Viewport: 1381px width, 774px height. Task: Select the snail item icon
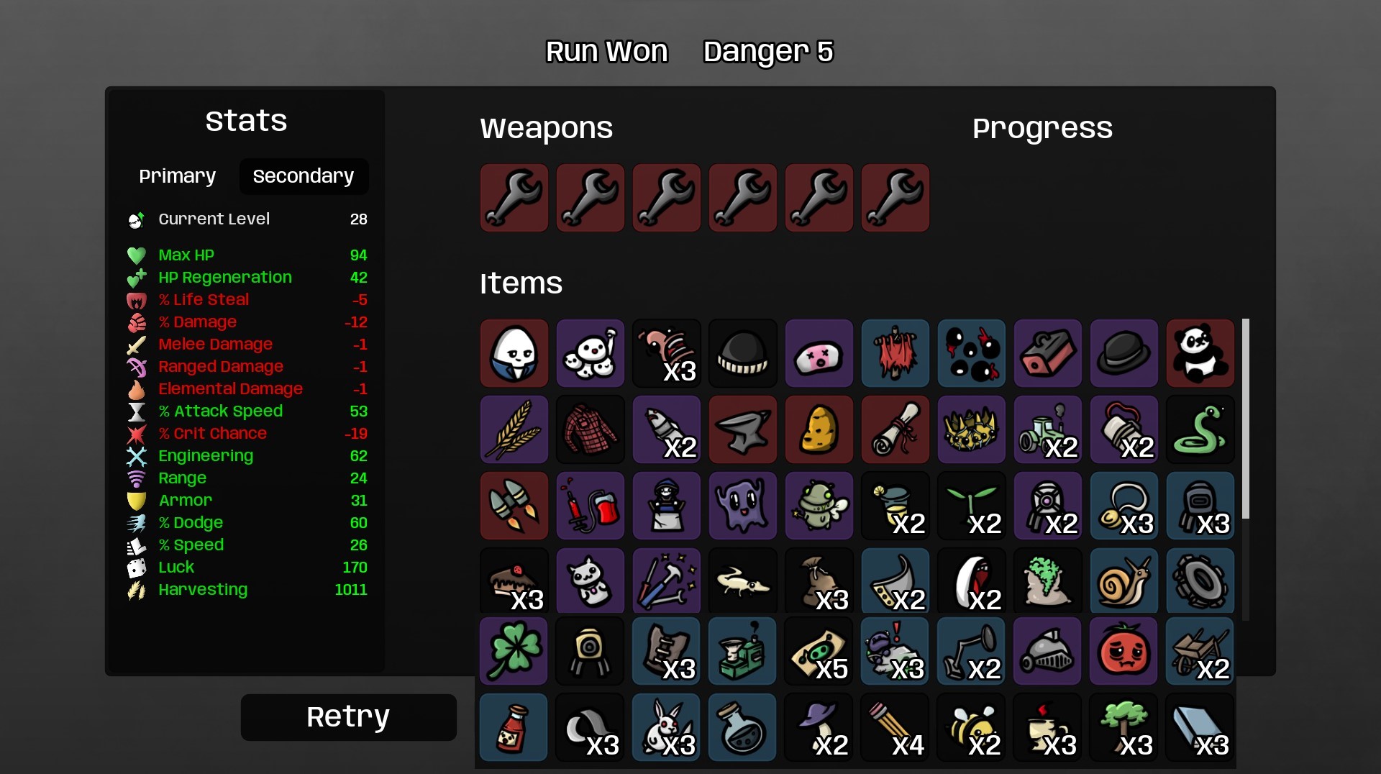pyautogui.click(x=1124, y=581)
